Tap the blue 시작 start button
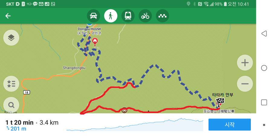 (229, 125)
